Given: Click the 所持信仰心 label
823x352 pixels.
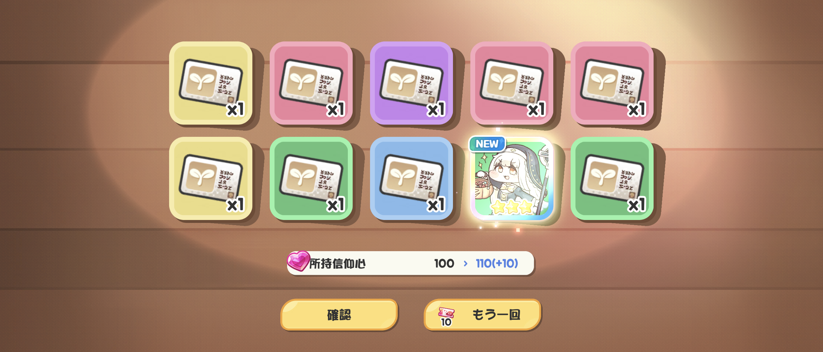Looking at the screenshot, I should pos(337,264).
